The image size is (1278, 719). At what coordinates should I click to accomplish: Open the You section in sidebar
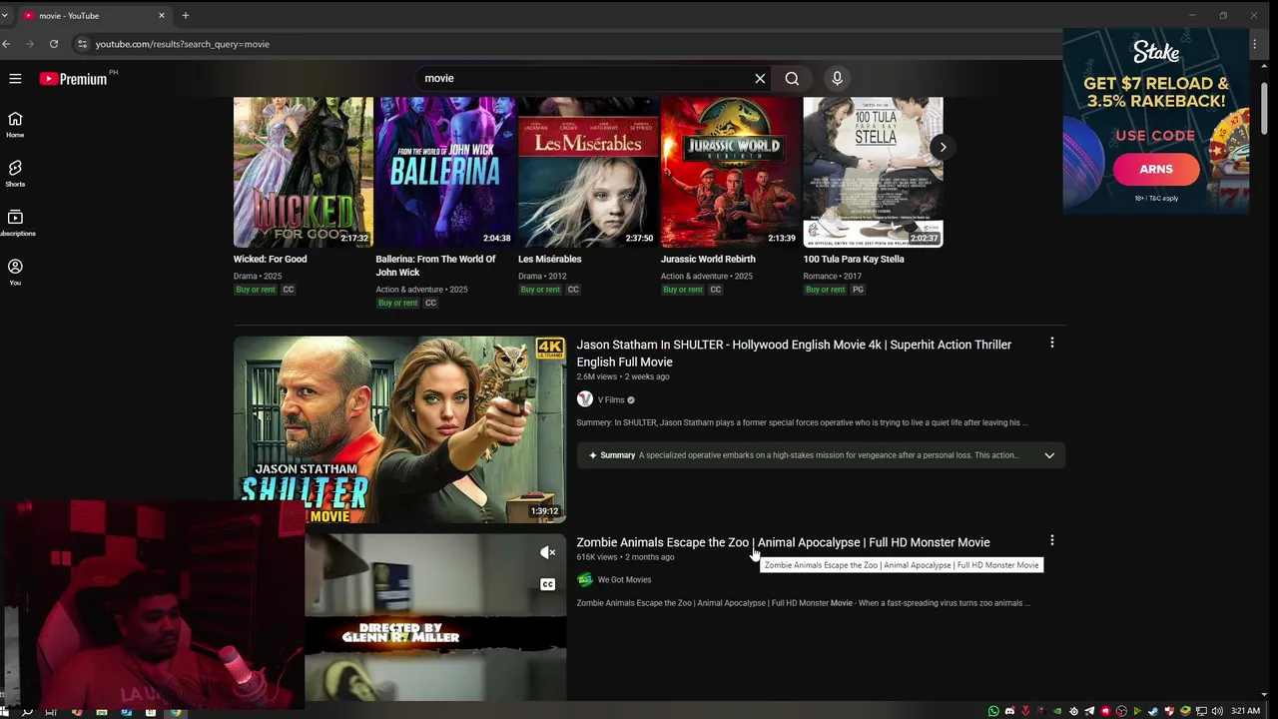point(15,272)
